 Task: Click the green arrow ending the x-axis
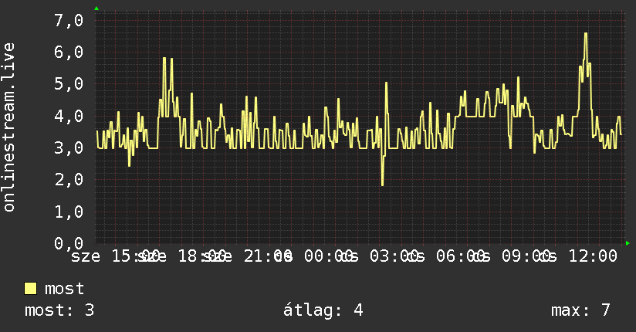[x=628, y=243]
